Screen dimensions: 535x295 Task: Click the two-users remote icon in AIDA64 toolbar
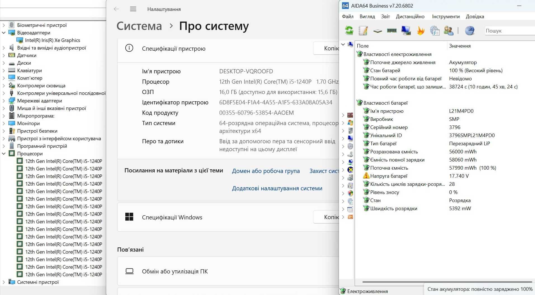click(x=449, y=31)
